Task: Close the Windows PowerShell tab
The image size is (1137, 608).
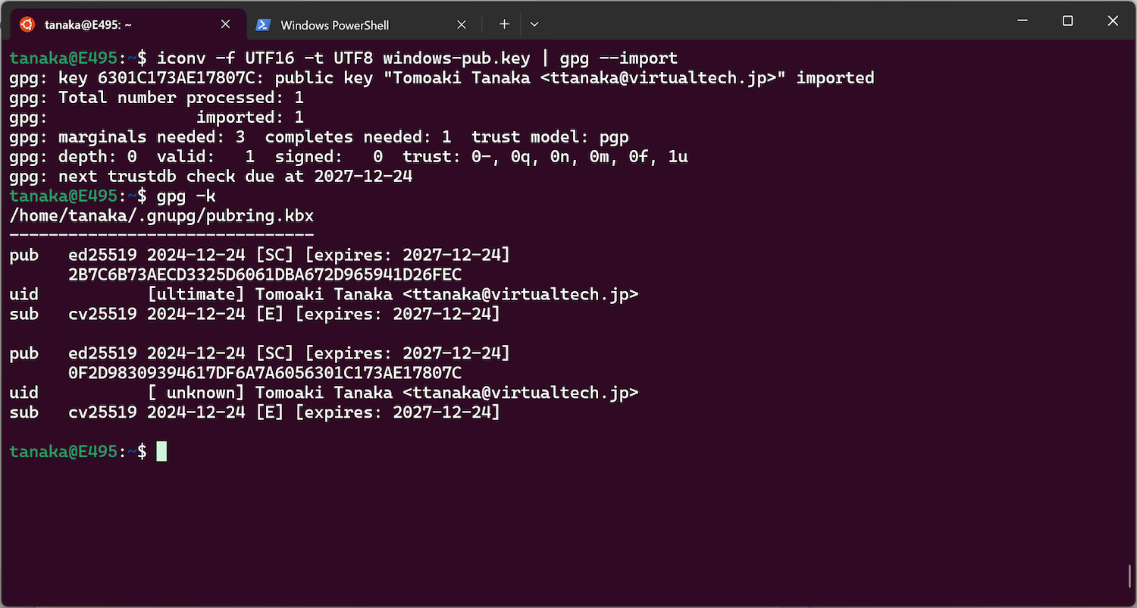Action: (x=462, y=24)
